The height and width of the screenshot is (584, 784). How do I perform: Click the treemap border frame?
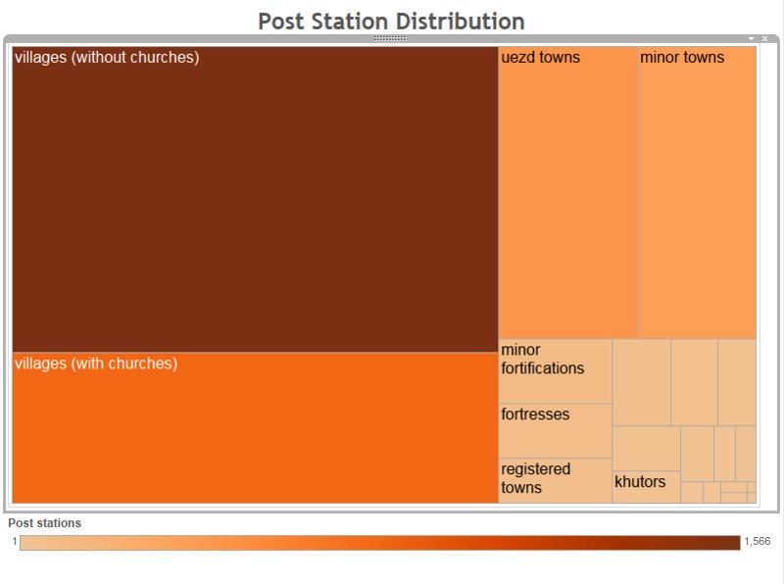pos(392,506)
